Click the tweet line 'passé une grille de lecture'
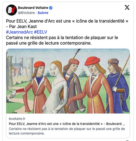Image resolution: width=136 pixels, height=141 pixels. pos(49,43)
